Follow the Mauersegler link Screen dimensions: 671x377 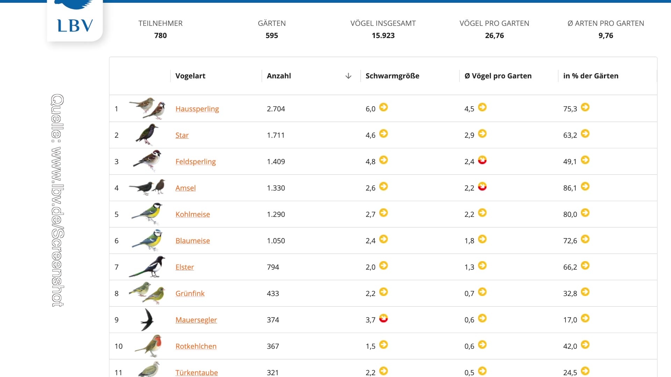tap(196, 320)
